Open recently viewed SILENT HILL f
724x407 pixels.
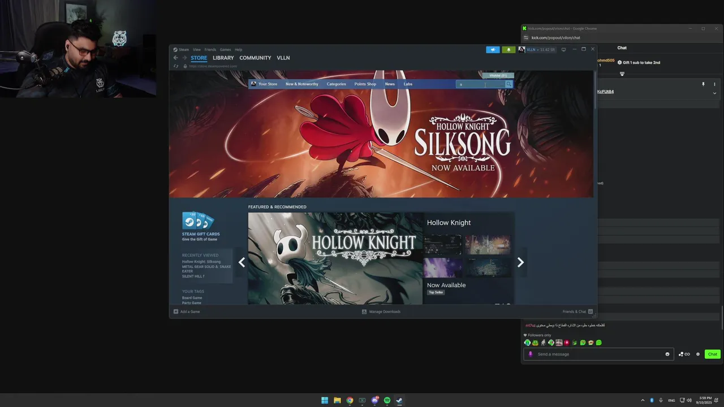pyautogui.click(x=193, y=276)
